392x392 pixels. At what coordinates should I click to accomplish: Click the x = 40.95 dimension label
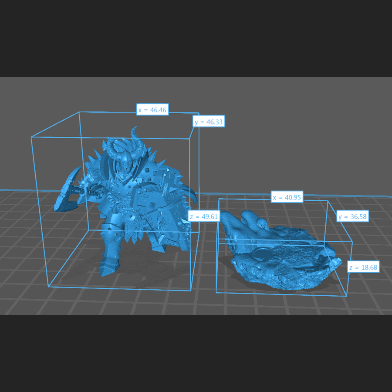287,197
